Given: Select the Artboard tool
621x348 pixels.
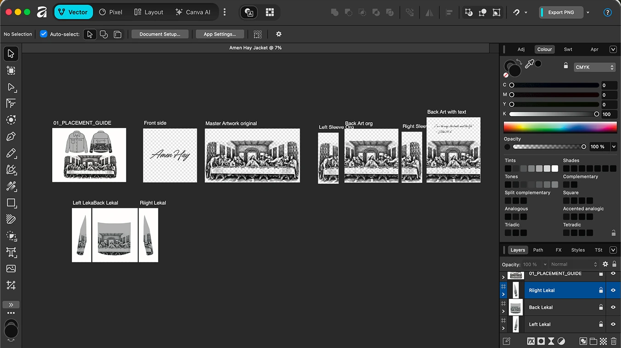Looking at the screenshot, I should click(x=11, y=70).
